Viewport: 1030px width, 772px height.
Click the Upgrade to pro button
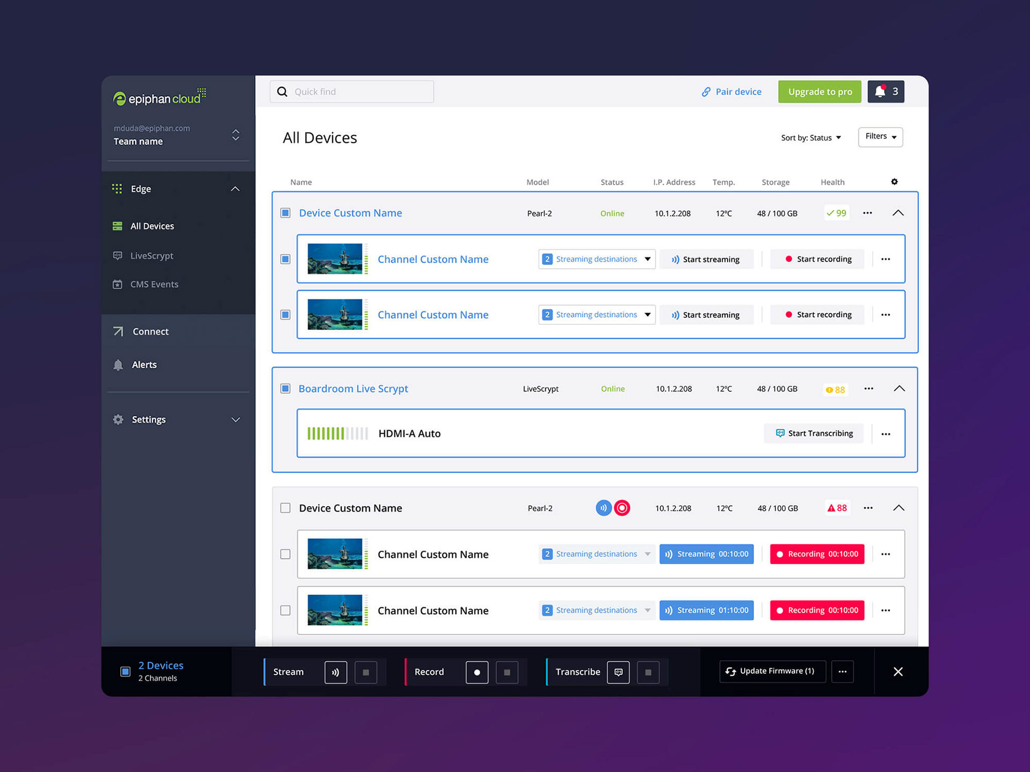(x=820, y=92)
